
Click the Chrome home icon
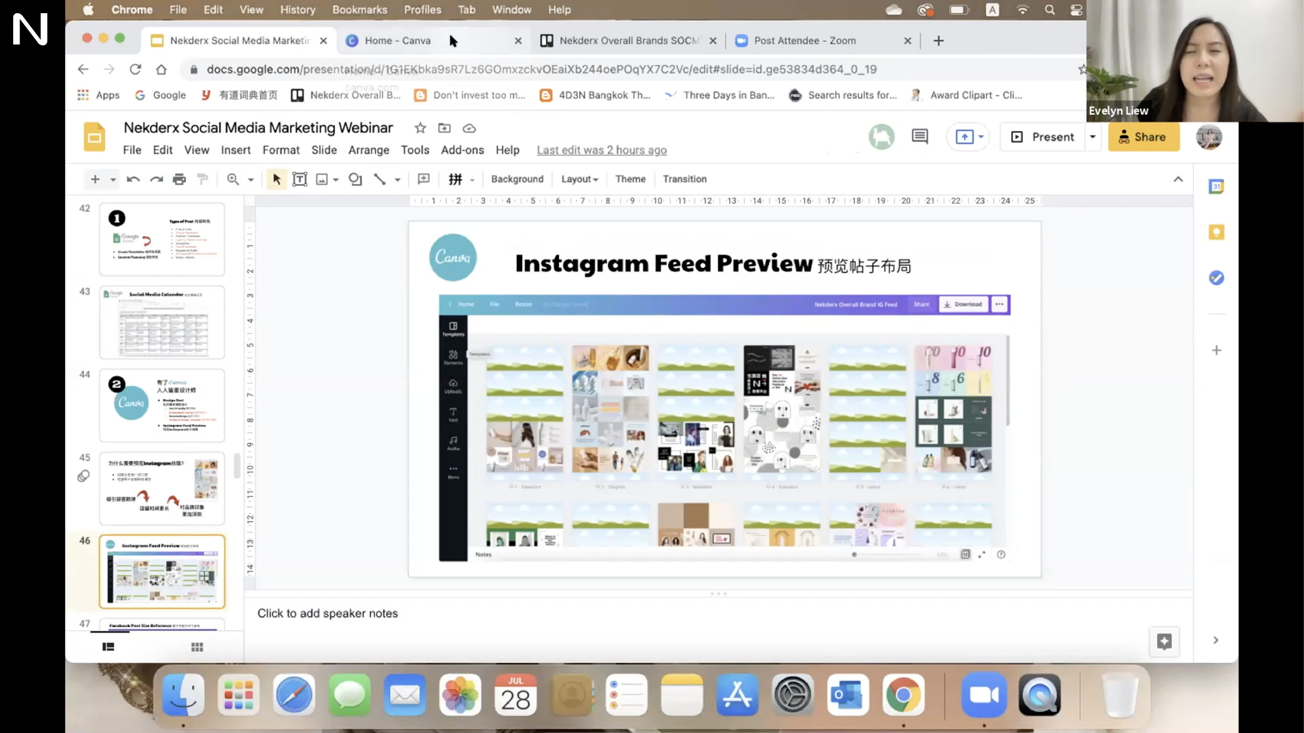point(161,69)
